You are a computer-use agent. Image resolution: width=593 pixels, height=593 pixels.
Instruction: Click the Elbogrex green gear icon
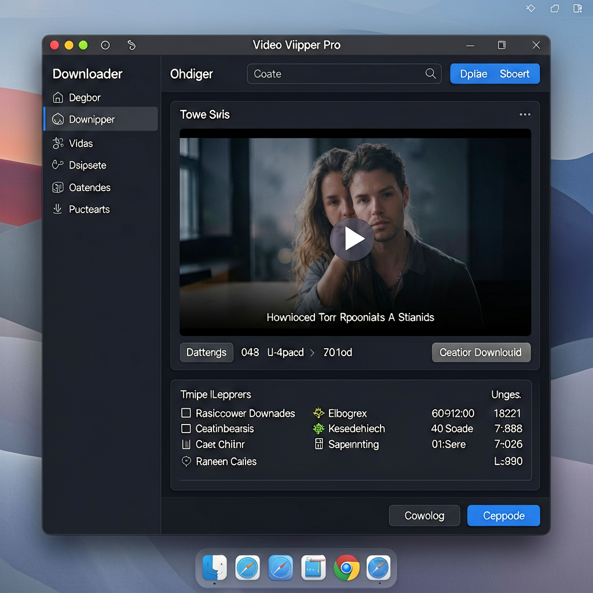pyautogui.click(x=319, y=412)
